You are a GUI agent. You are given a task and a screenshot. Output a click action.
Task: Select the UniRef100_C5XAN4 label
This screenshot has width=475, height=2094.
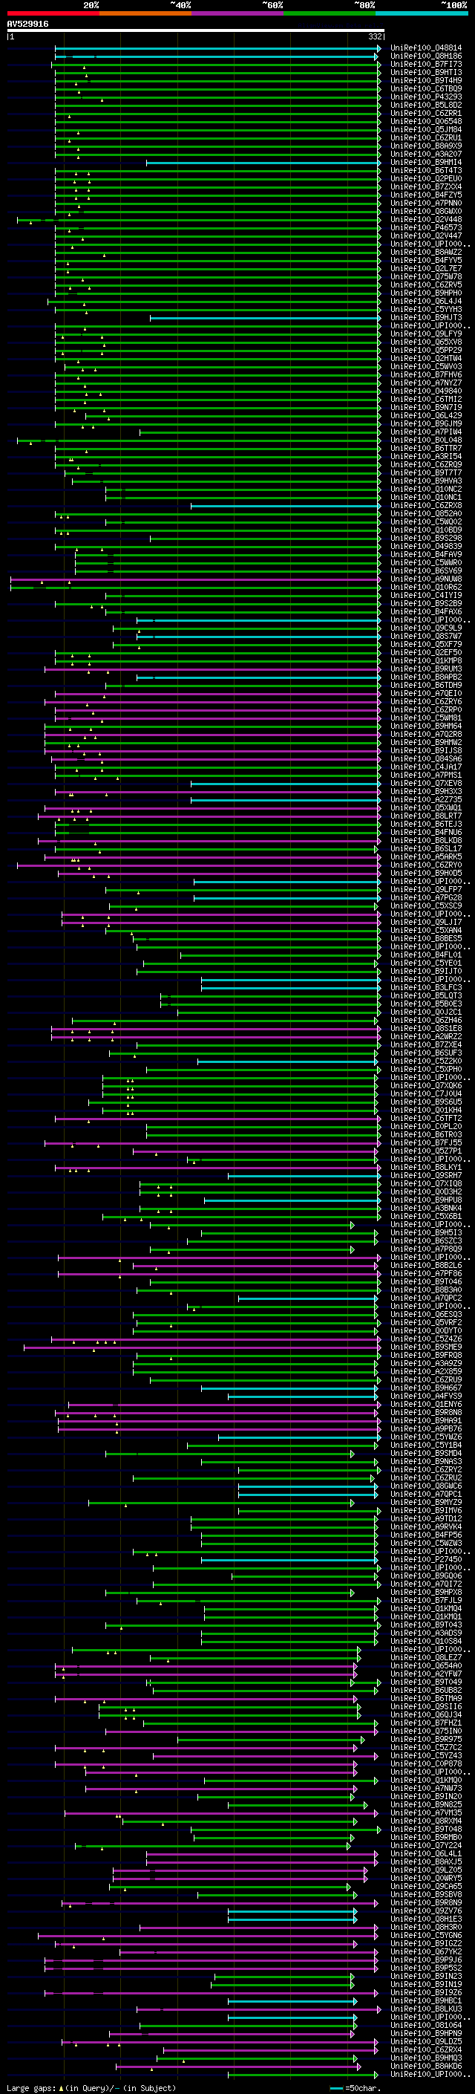tap(425, 930)
